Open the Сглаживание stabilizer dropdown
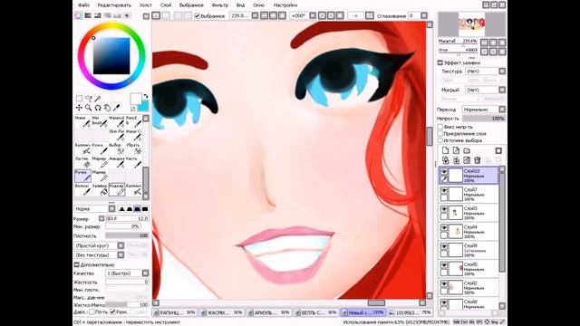 click(x=424, y=15)
